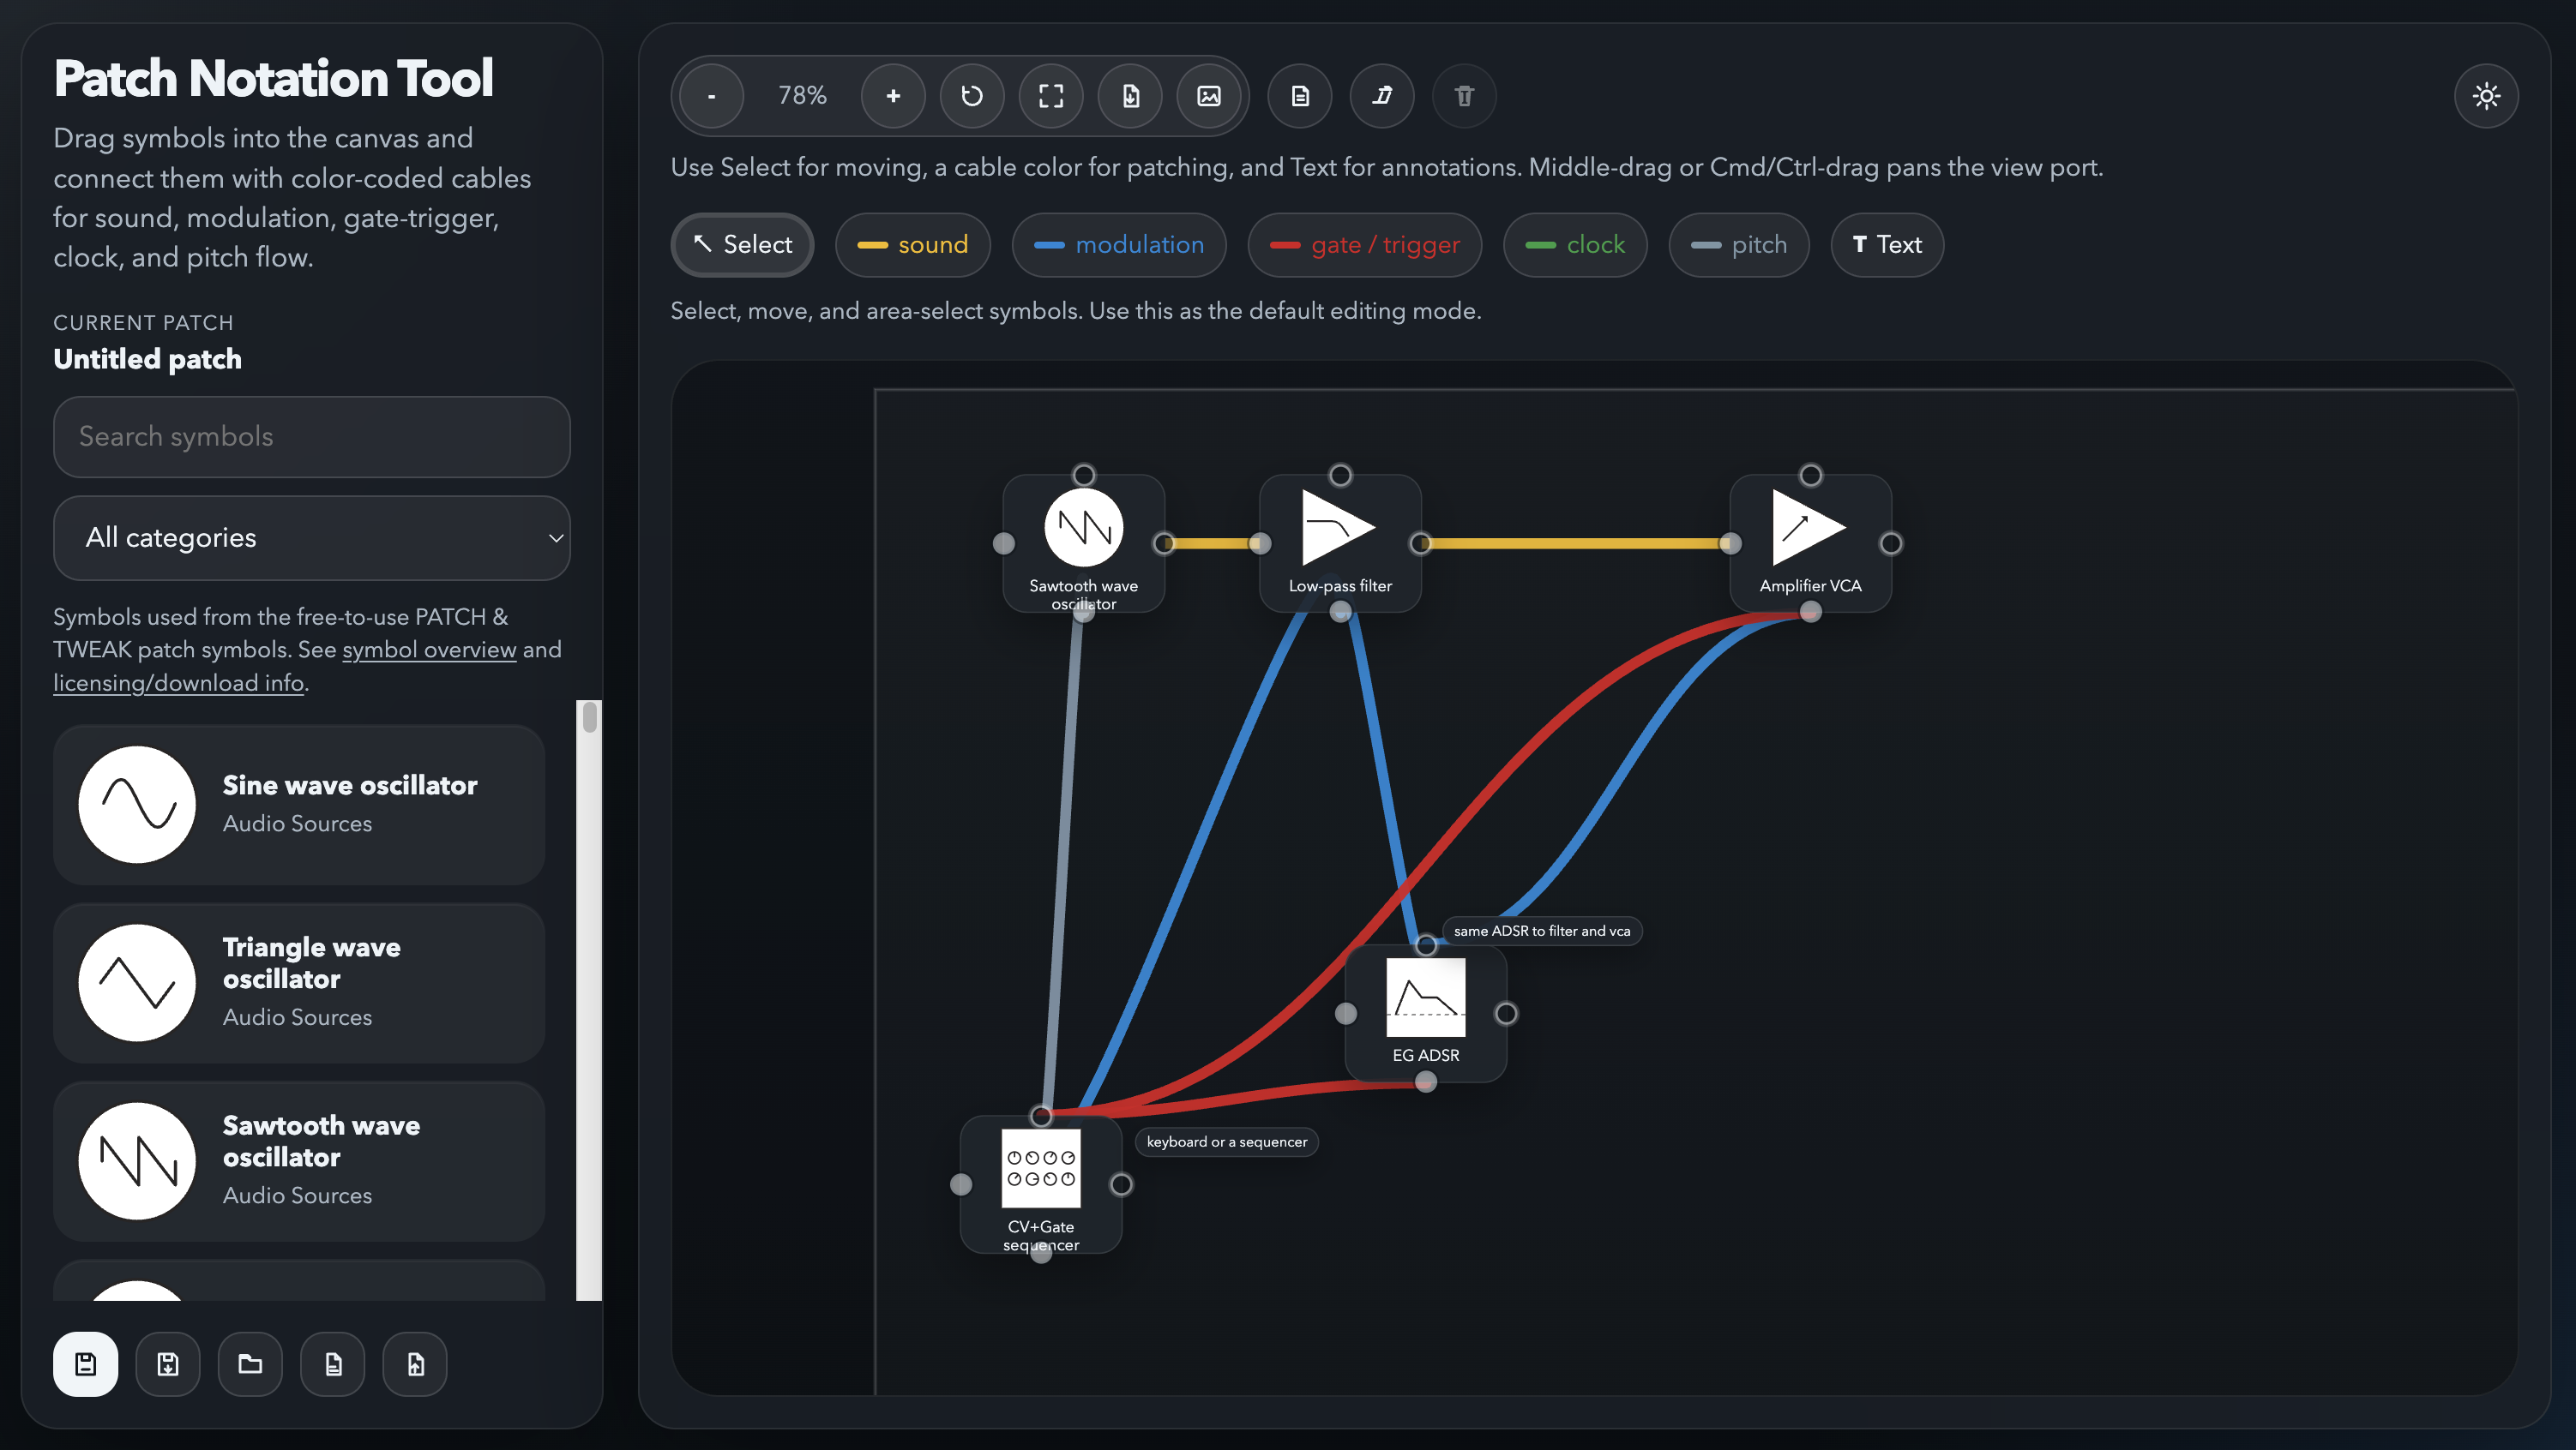Reset the canvas view
2576x1450 pixels.
[971, 96]
